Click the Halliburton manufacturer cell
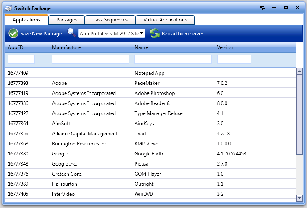The image size is (307, 208). pos(90,184)
